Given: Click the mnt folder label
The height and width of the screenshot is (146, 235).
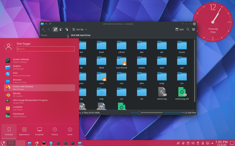Looking at the screenshot, I should coord(162,68).
